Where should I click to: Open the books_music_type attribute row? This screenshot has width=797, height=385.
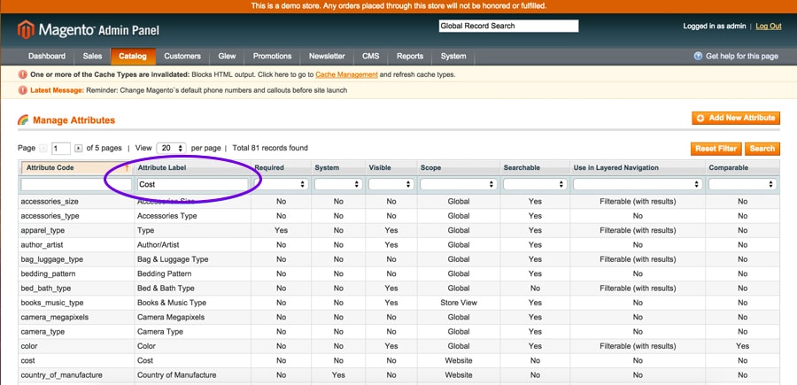point(398,303)
